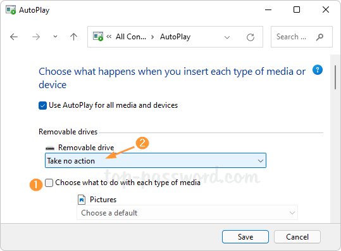Open the Removable drive action dropdown
This screenshot has width=341, height=251.
[x=156, y=160]
